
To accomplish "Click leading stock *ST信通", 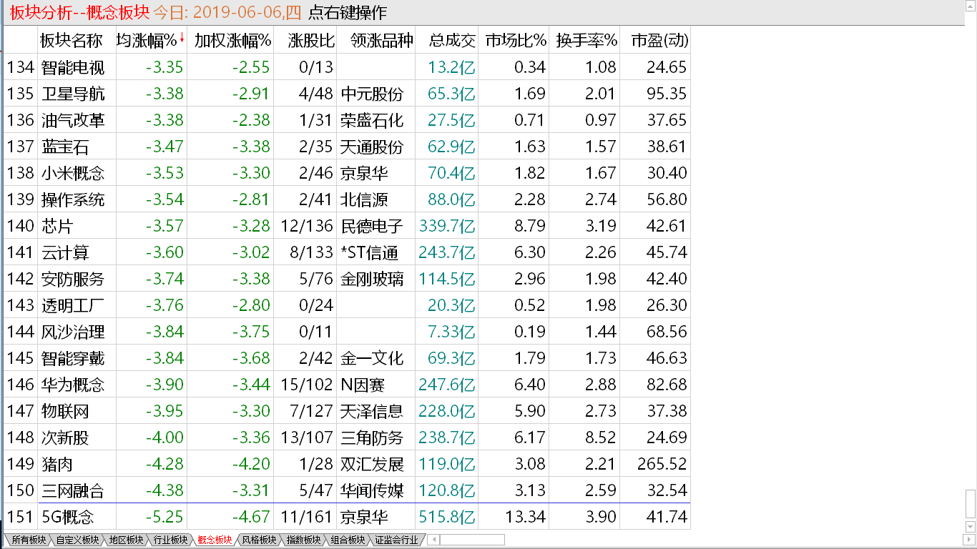I will (370, 252).
